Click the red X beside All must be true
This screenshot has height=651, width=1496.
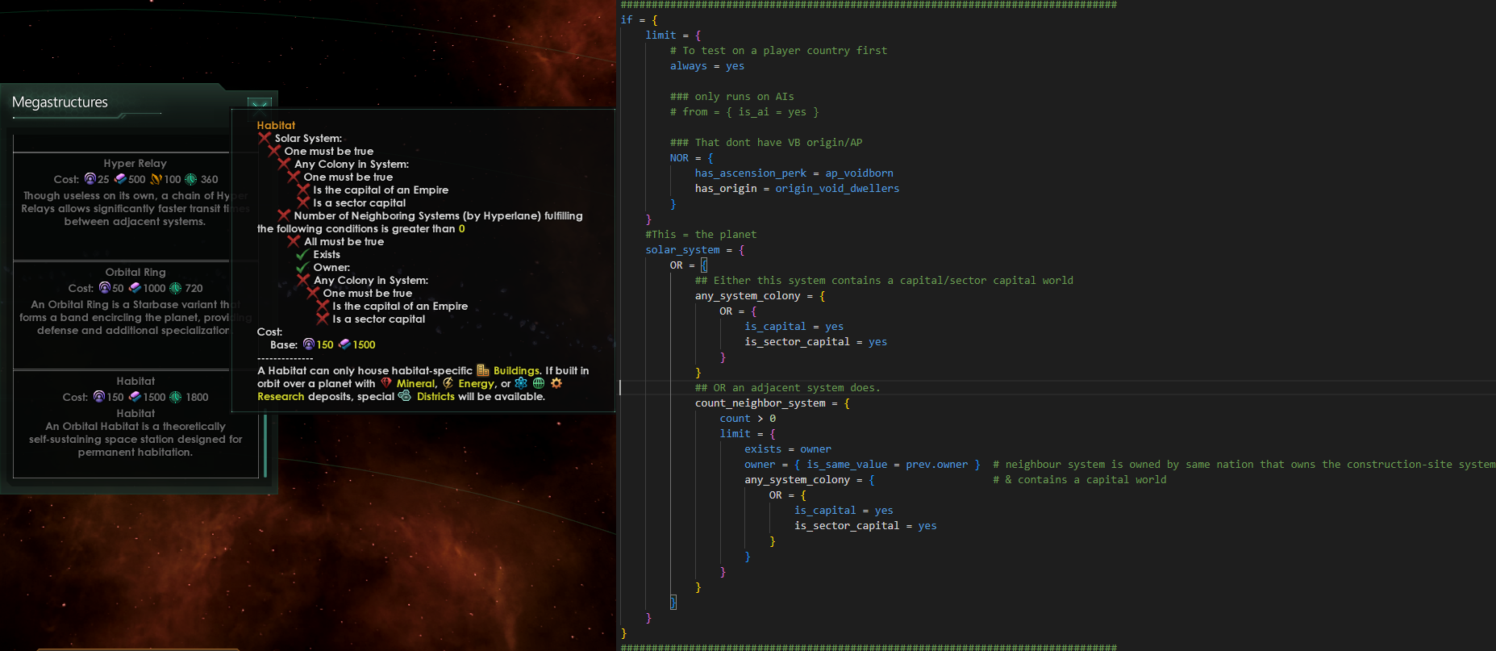click(294, 241)
